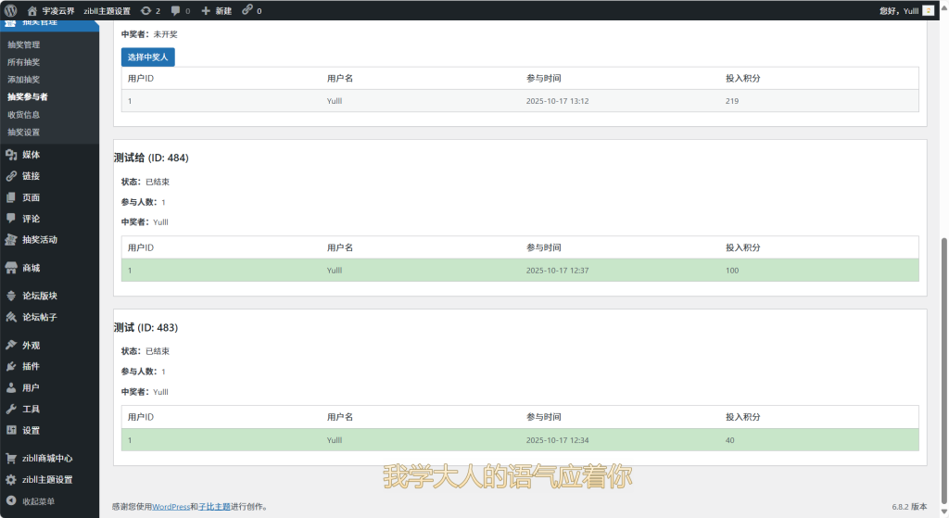Image resolution: width=949 pixels, height=518 pixels.
Task: Open 抽奖设置 submenu item
Action: 23,133
